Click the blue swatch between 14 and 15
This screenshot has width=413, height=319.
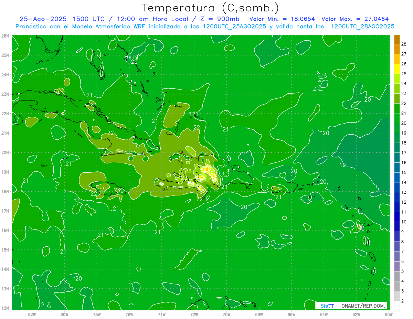(397, 177)
